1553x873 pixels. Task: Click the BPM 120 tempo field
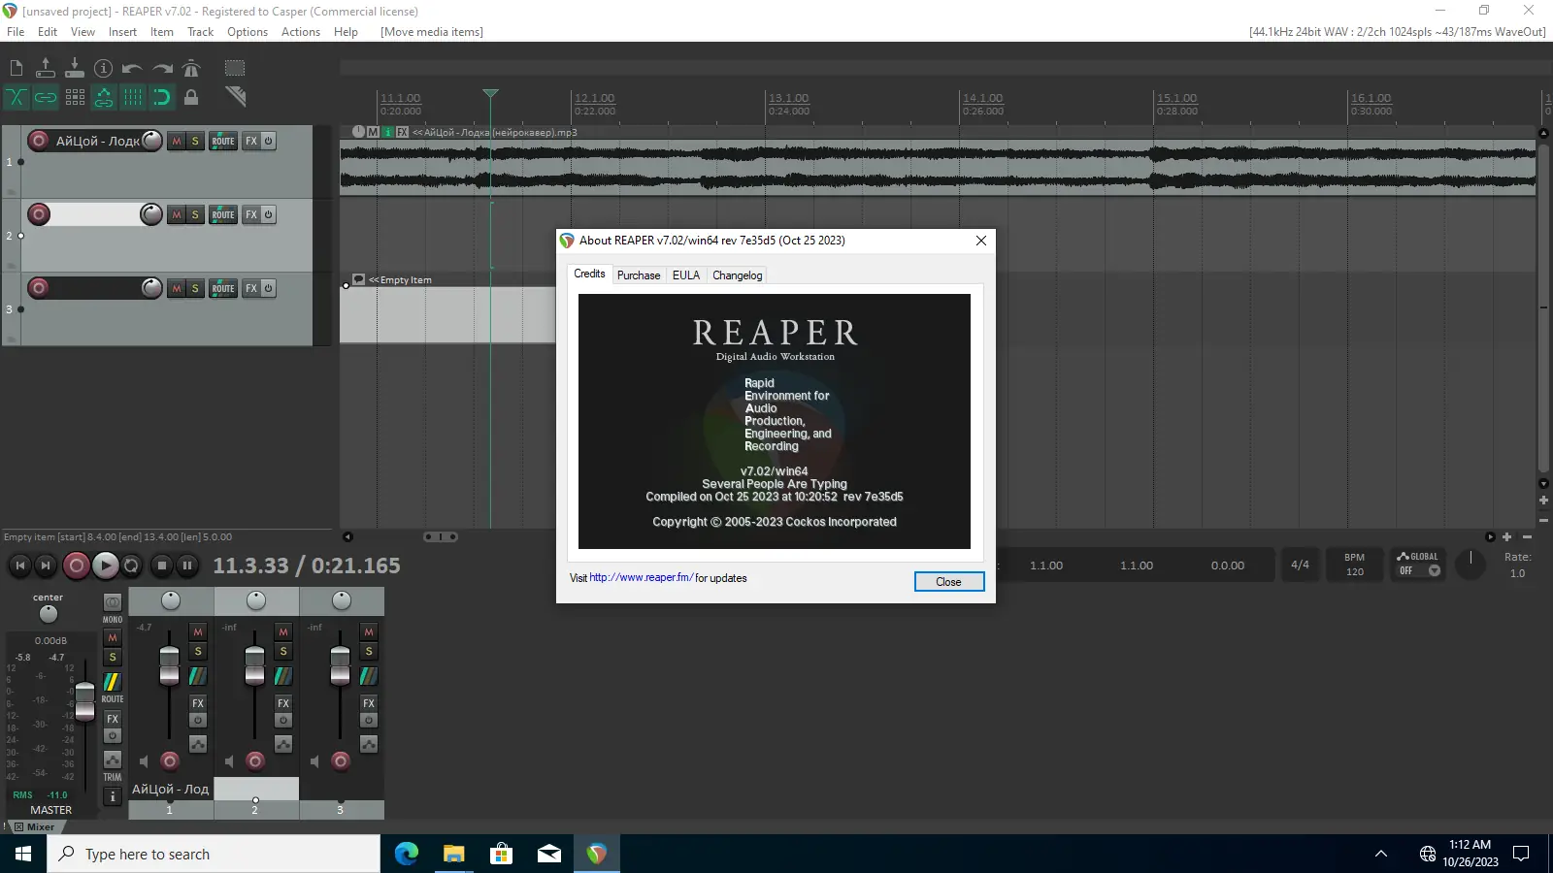click(x=1355, y=565)
